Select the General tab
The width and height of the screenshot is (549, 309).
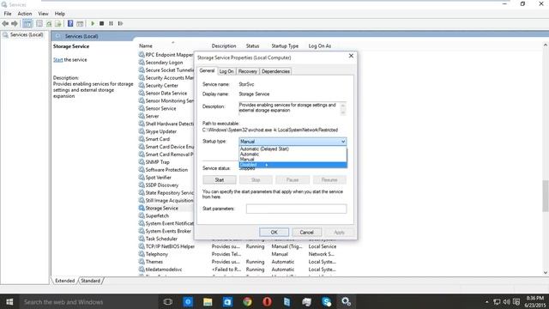point(207,70)
